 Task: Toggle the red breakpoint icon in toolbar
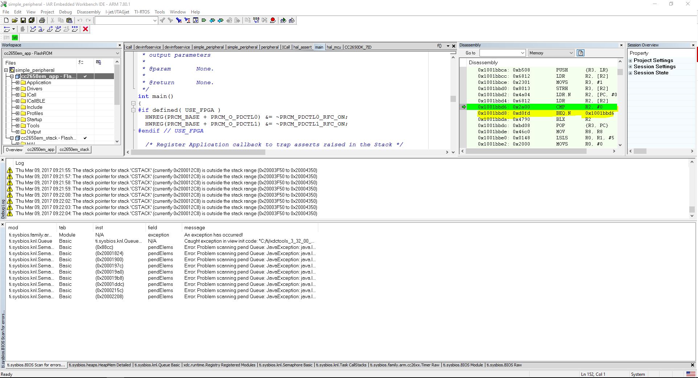point(273,20)
